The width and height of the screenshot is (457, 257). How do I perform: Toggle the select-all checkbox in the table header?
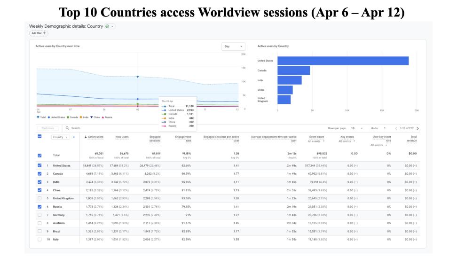click(39, 136)
